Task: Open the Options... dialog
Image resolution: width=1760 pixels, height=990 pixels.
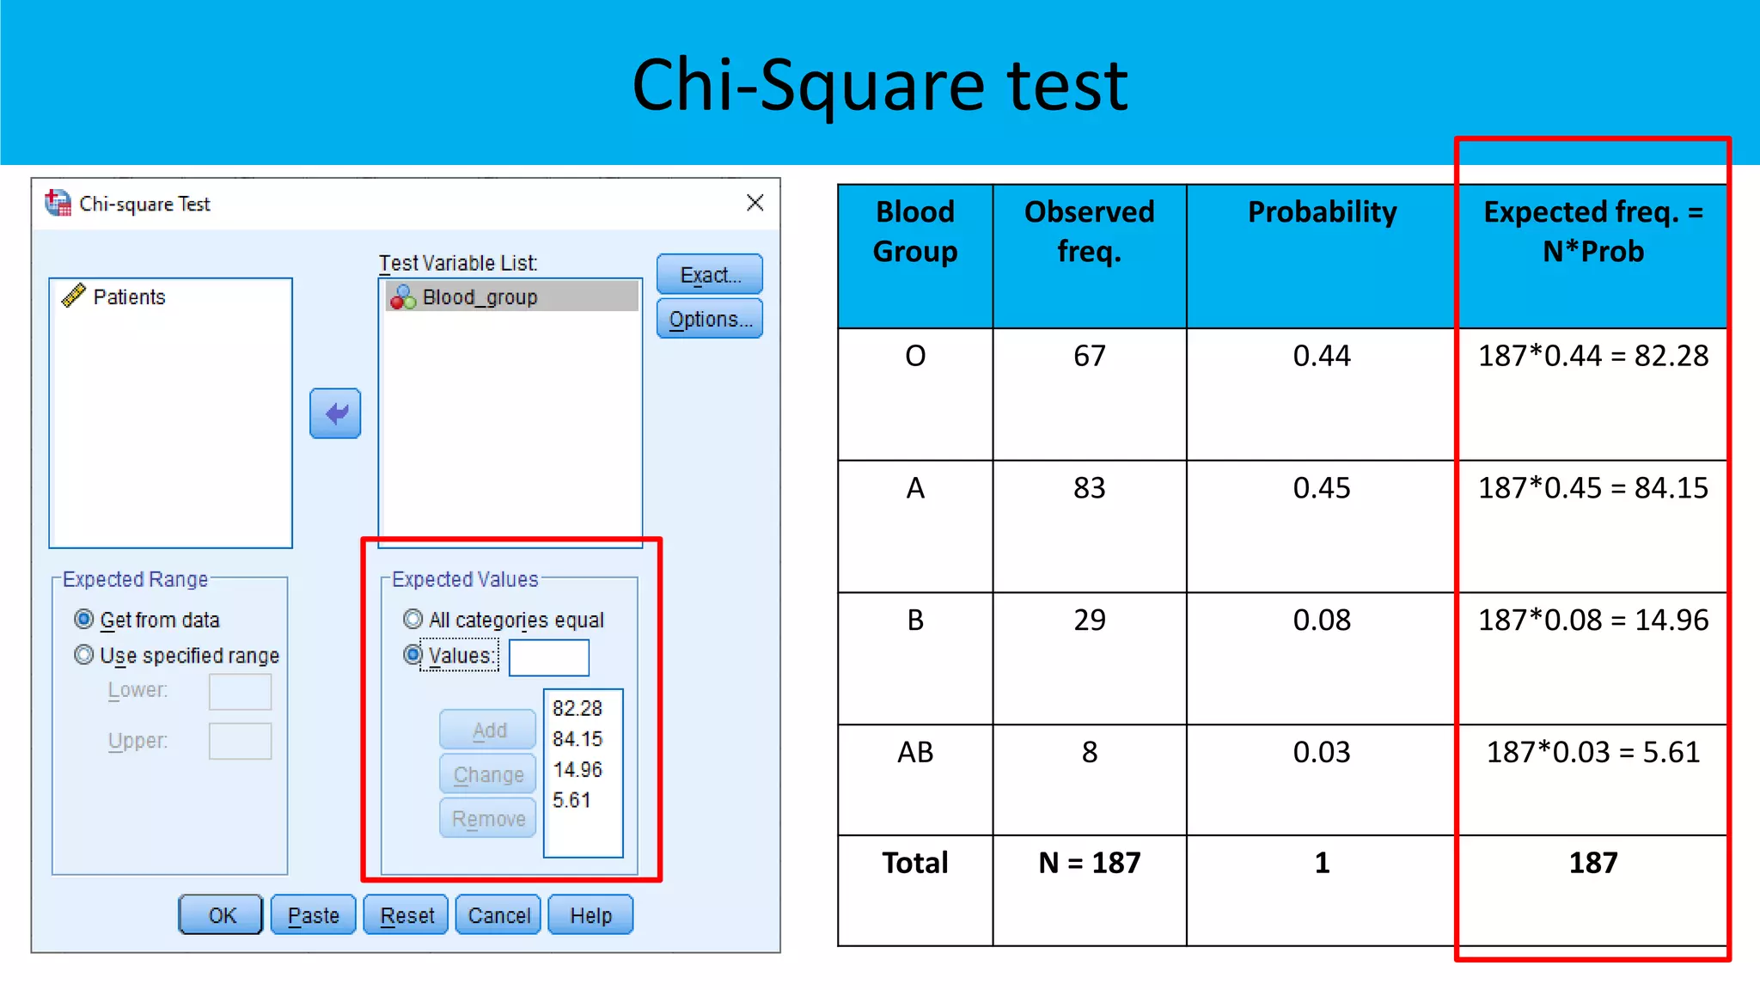Action: (710, 319)
